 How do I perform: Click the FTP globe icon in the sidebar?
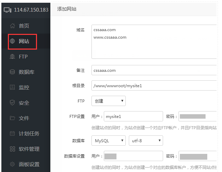(12, 56)
